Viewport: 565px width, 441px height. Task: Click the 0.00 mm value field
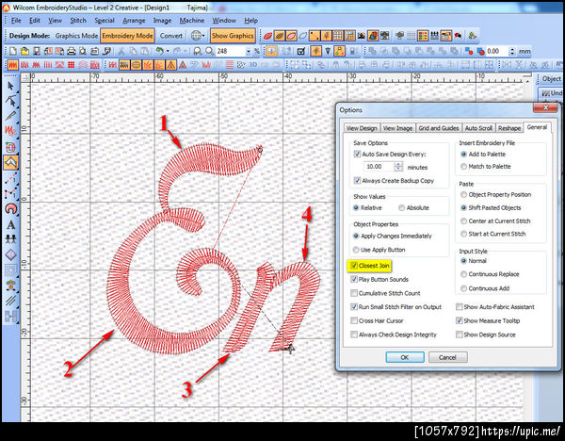[x=497, y=52]
